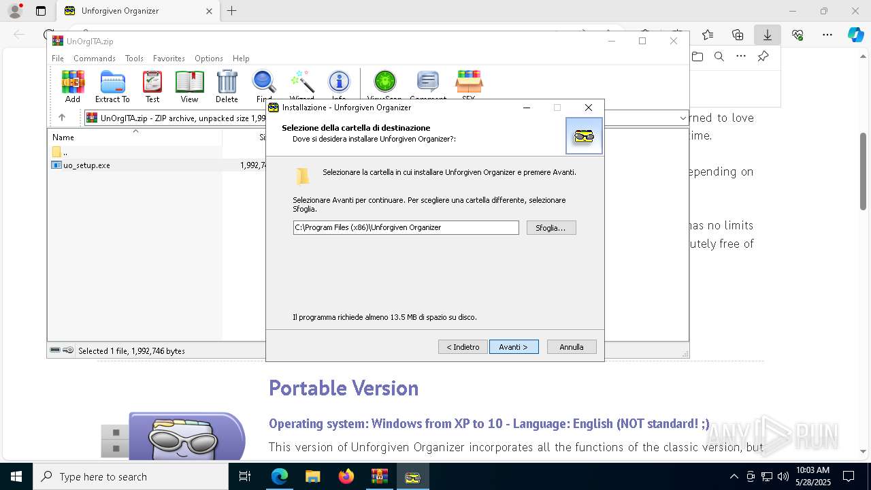The height and width of the screenshot is (490, 871).
Task: Open WinRAR Tools menu
Action: 134,59
